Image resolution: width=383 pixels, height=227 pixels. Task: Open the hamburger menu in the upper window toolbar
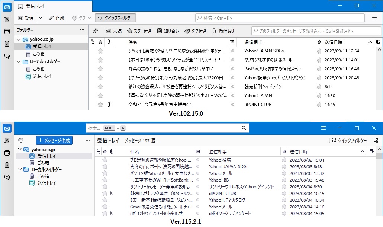click(x=374, y=18)
